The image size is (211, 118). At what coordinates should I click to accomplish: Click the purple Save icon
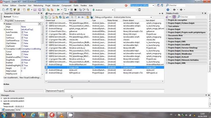click(35, 10)
